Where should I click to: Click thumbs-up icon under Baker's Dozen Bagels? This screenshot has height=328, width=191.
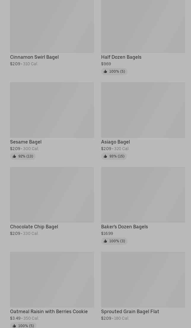105,241
